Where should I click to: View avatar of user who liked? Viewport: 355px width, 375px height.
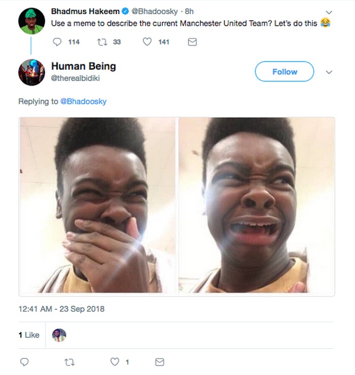[59, 334]
